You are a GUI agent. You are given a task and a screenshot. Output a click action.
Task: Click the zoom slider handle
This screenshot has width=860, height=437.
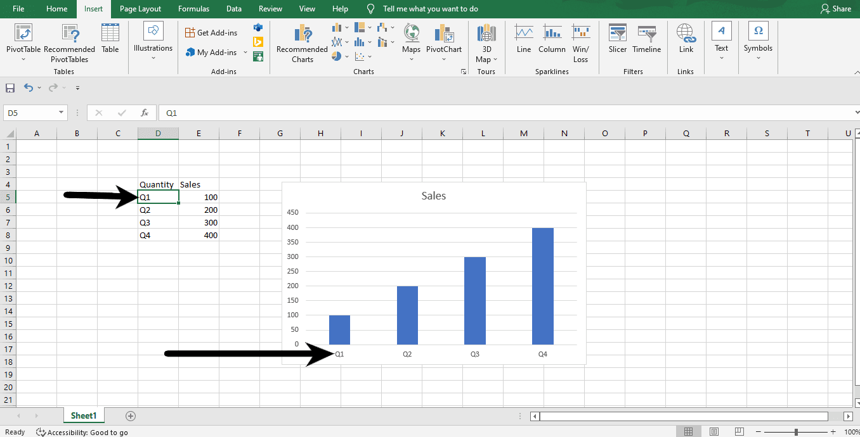click(x=796, y=432)
